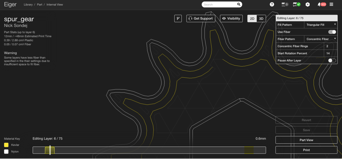Click the search magnifier icon
The height and width of the screenshot is (159, 342).
coord(239,4)
